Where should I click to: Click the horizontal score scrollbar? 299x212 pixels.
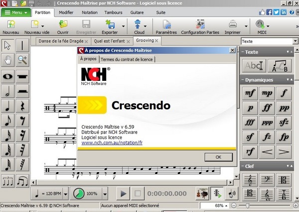[x=132, y=183]
